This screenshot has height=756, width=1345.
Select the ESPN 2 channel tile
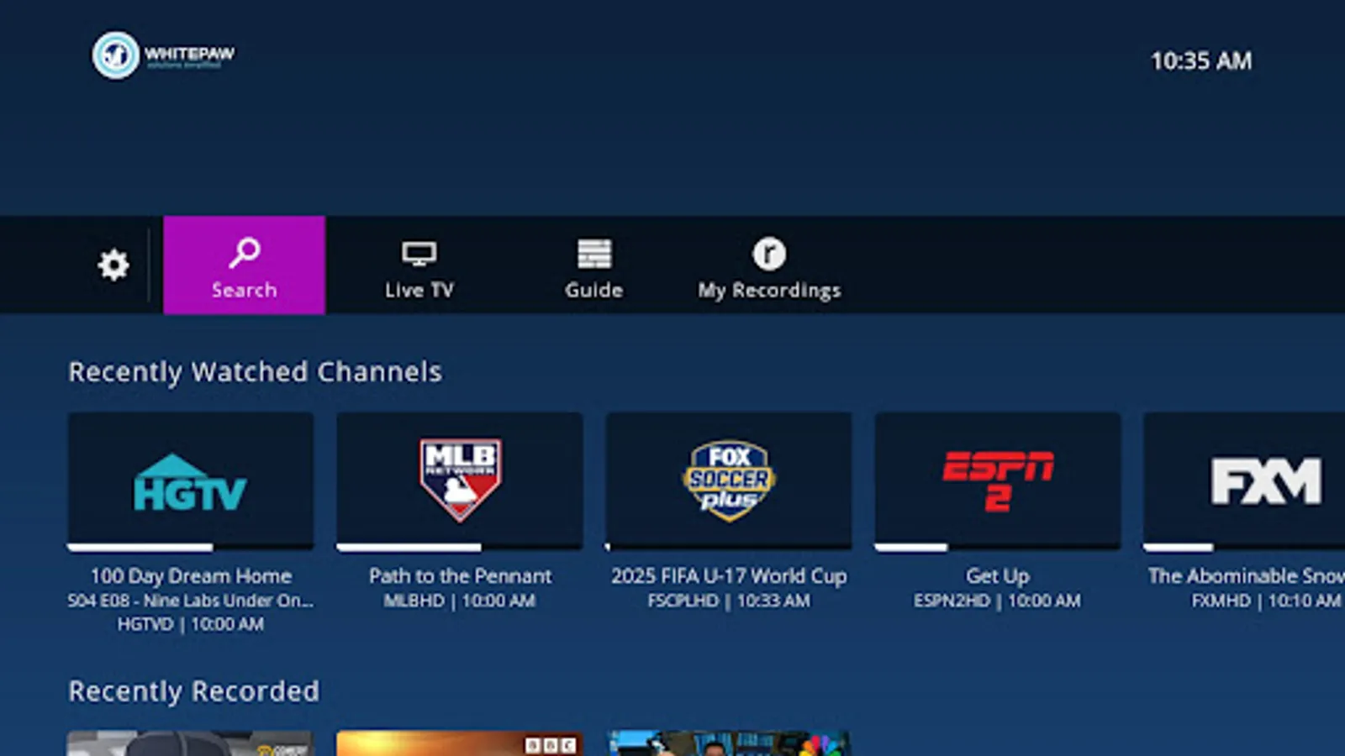click(x=998, y=480)
